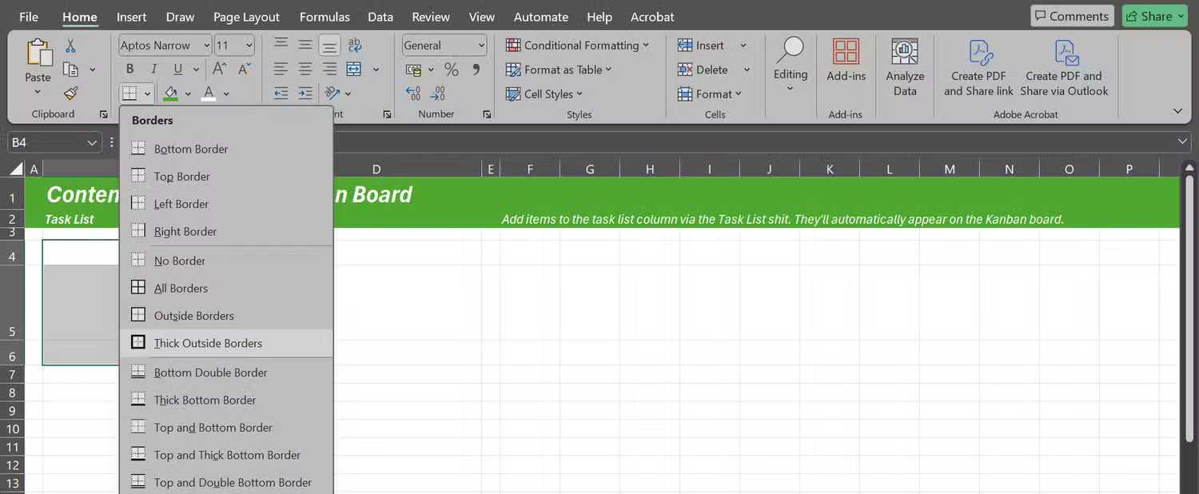Viewport: 1199px width, 494px height.
Task: Switch to the Insert tab
Action: tap(131, 17)
